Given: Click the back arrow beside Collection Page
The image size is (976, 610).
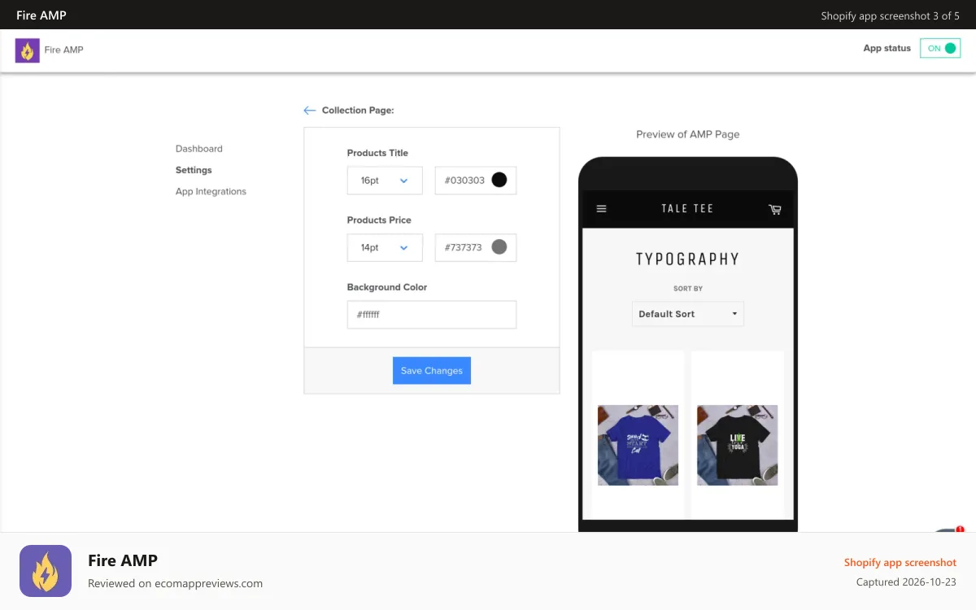Looking at the screenshot, I should [310, 111].
